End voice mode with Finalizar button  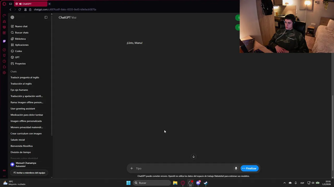point(249,168)
